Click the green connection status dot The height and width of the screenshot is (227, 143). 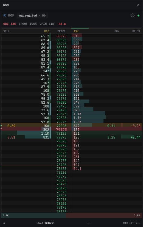[x=138, y=15]
